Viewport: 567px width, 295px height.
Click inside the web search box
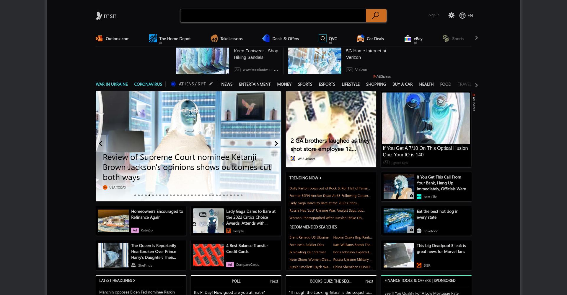273,16
